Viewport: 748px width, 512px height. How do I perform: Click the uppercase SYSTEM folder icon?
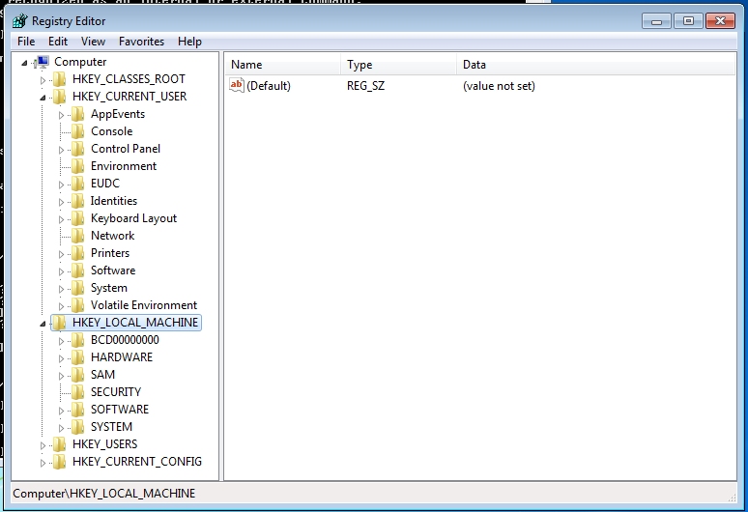(x=77, y=427)
